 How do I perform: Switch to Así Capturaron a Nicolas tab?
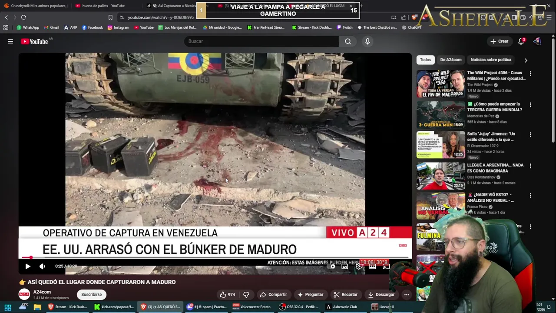click(x=172, y=6)
